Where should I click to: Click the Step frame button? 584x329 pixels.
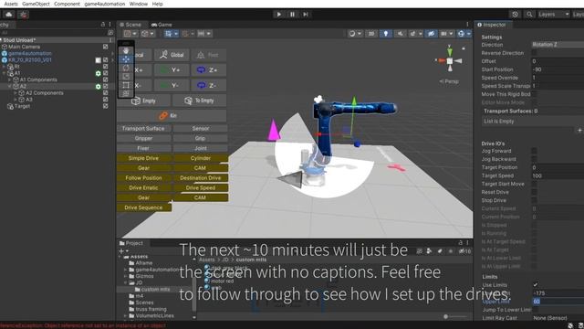[x=306, y=15]
